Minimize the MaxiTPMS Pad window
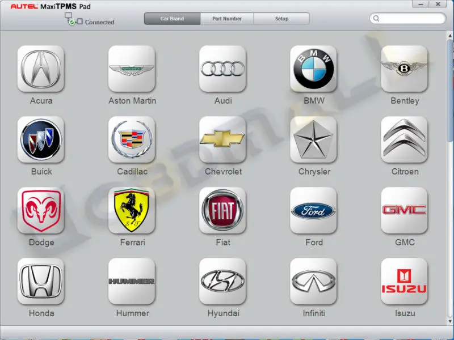This screenshot has width=454, height=340. point(421,4)
